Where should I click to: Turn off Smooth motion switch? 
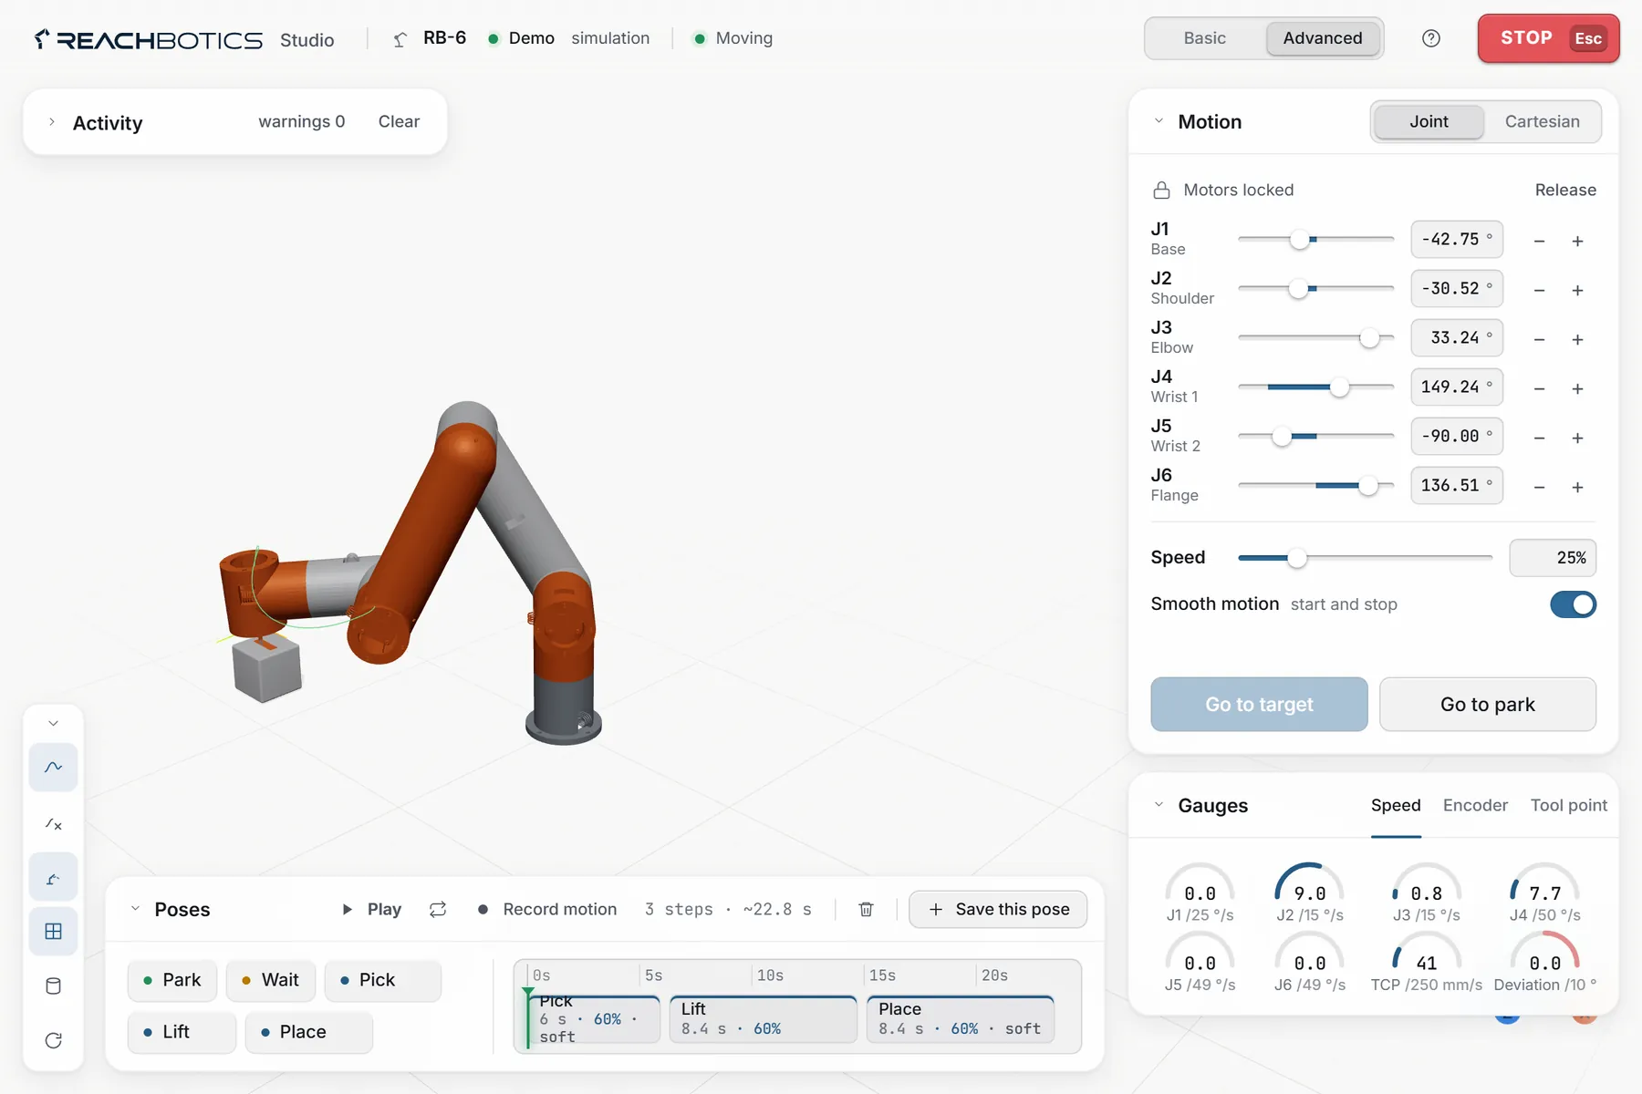pos(1573,604)
